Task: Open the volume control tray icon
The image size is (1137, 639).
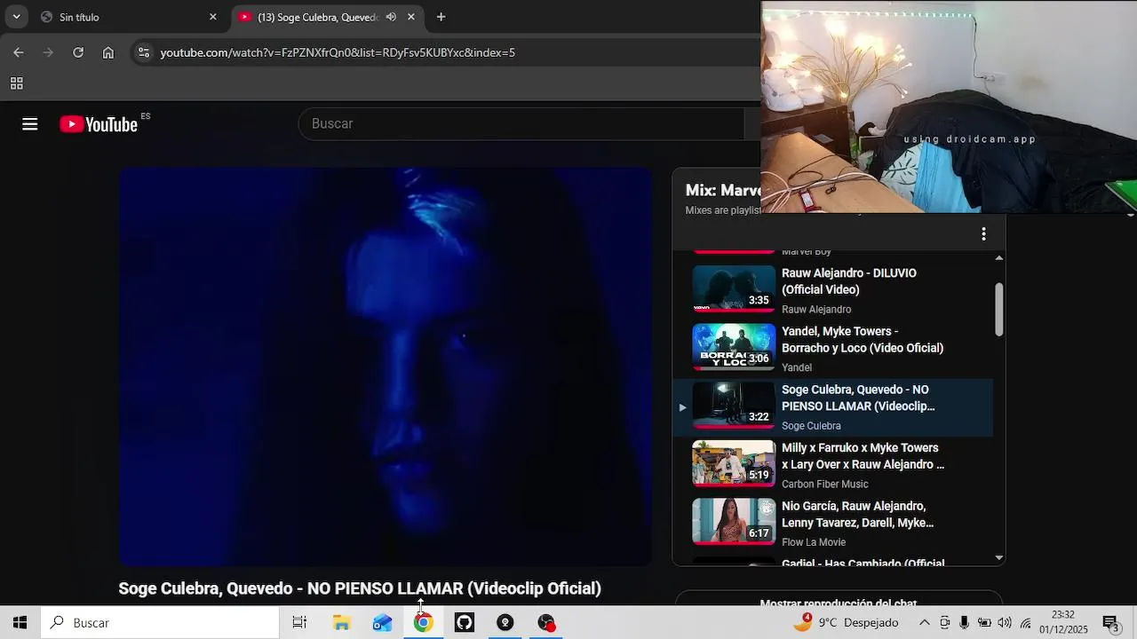Action: (1005, 623)
